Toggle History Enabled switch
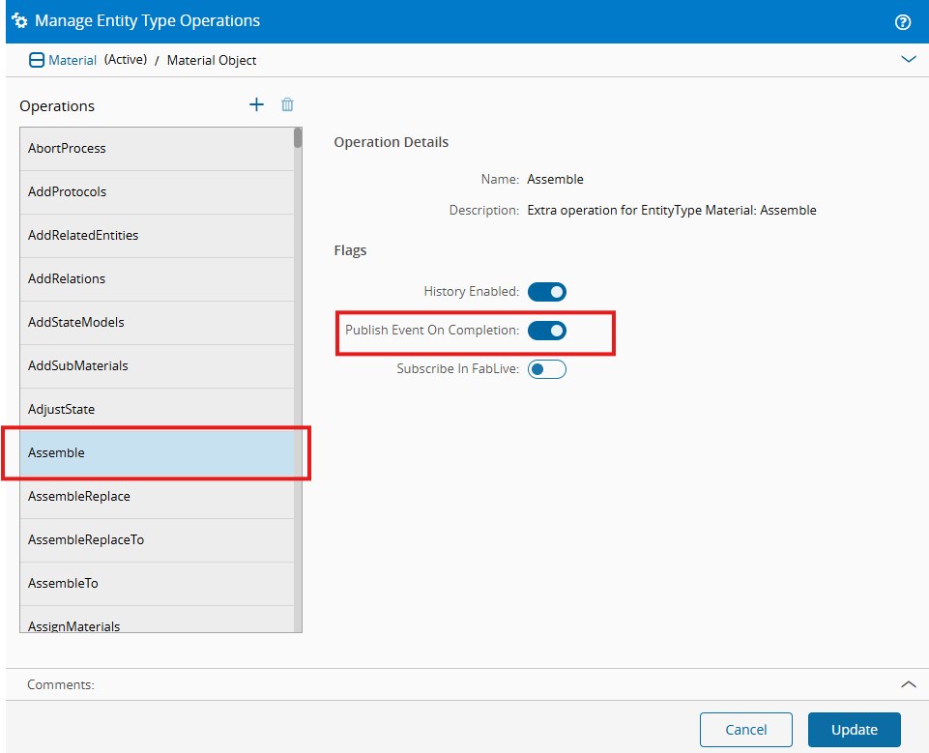929x753 pixels. 546,291
